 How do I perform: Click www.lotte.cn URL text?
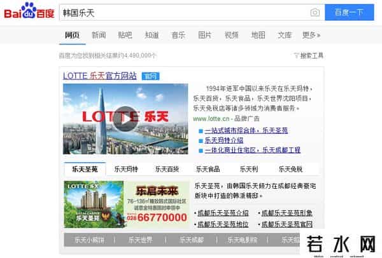click(x=211, y=119)
